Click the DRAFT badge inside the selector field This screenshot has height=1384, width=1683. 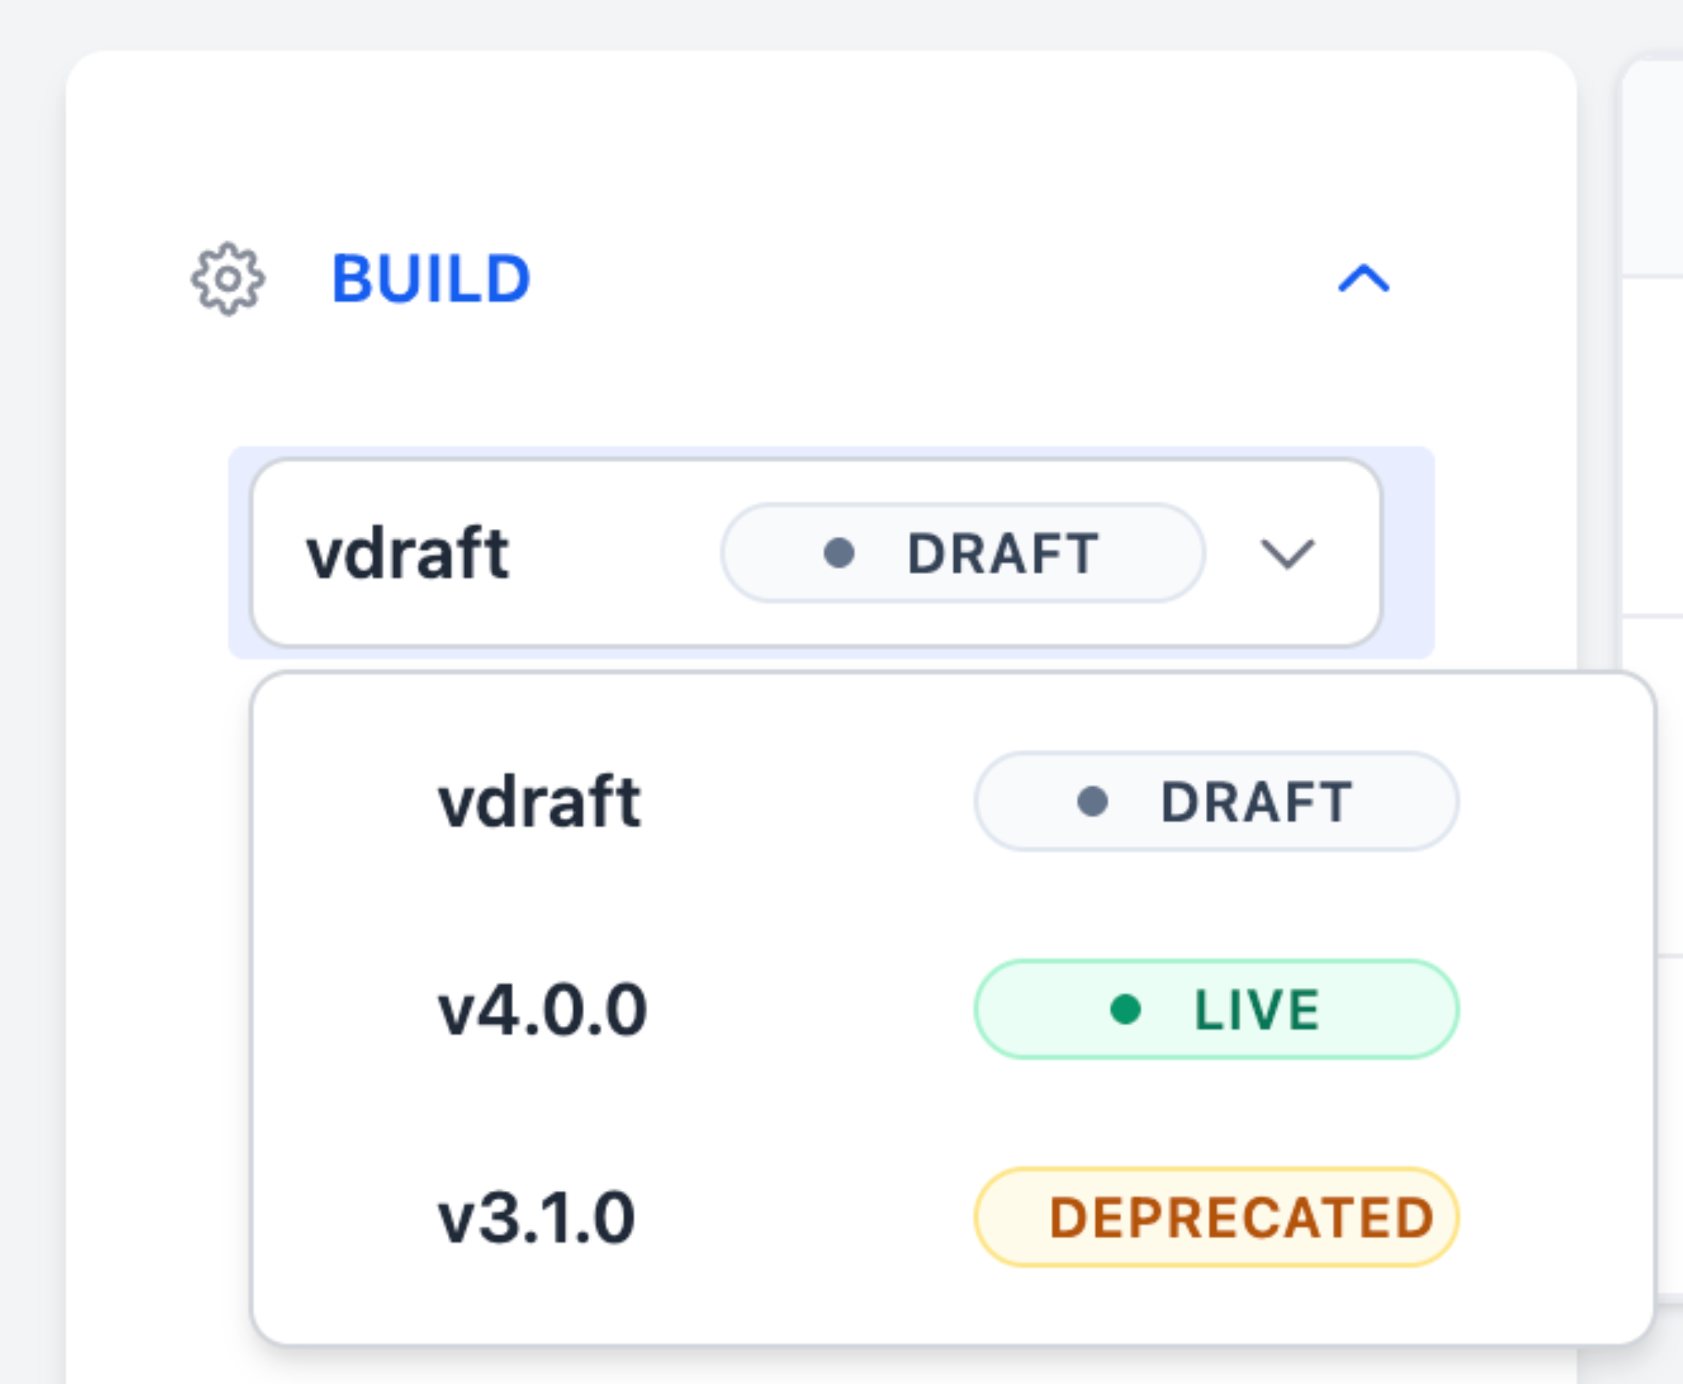coord(962,553)
